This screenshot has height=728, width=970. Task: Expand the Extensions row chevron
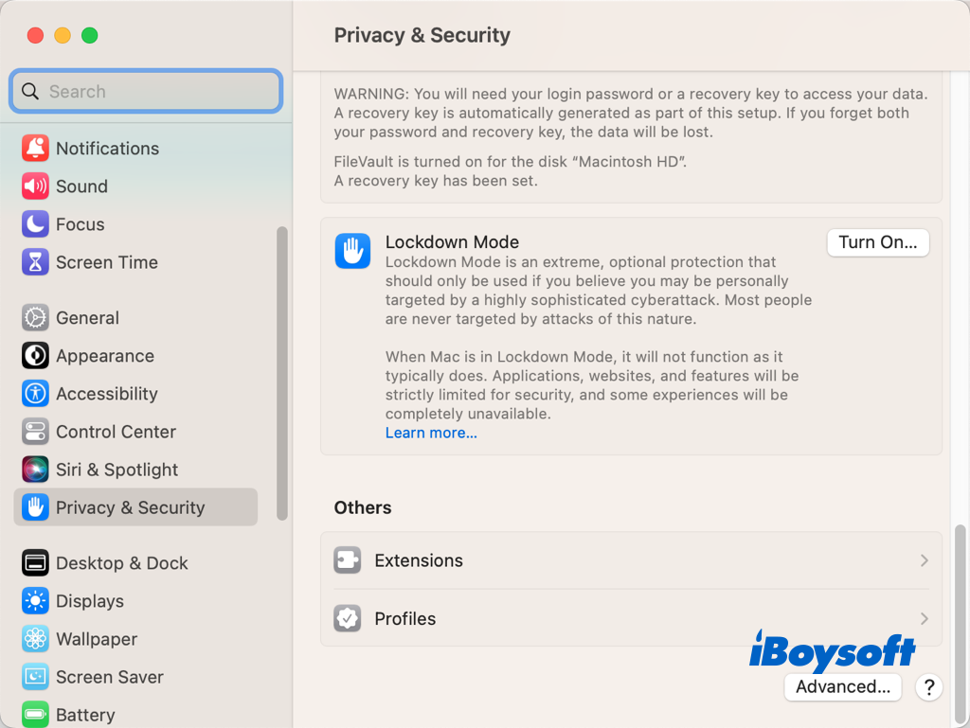(924, 560)
